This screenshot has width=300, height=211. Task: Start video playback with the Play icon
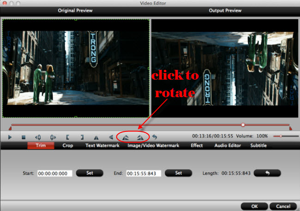click(x=10, y=137)
